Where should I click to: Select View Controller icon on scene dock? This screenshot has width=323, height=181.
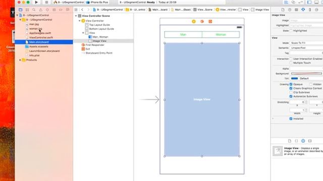coord(194,22)
